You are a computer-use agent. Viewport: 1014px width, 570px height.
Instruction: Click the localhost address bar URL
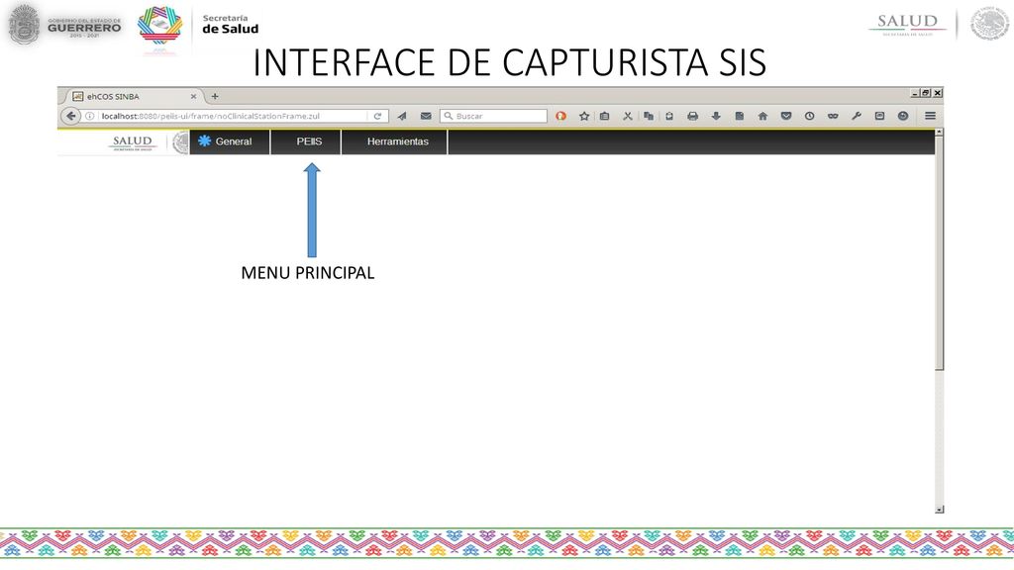pos(210,117)
